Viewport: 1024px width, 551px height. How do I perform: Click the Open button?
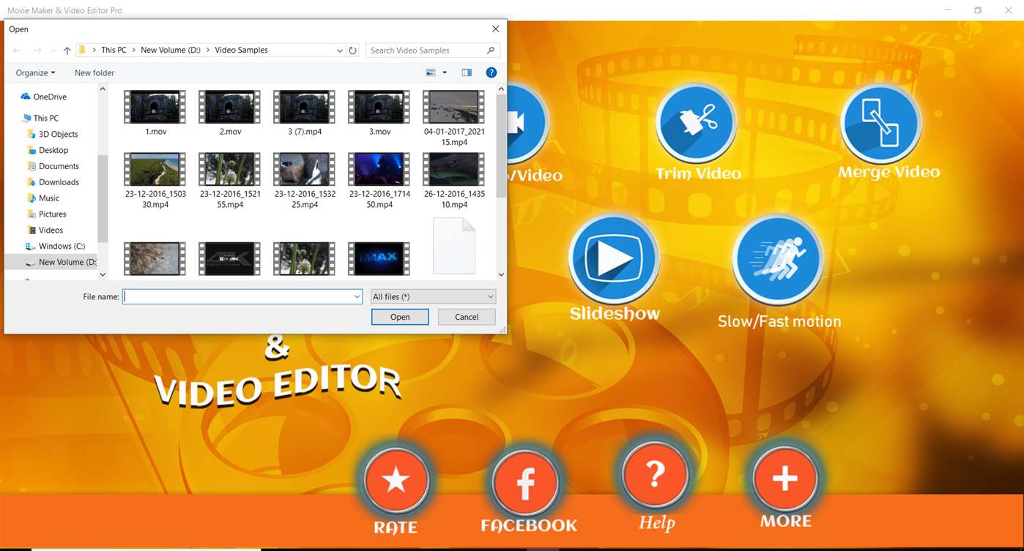400,317
